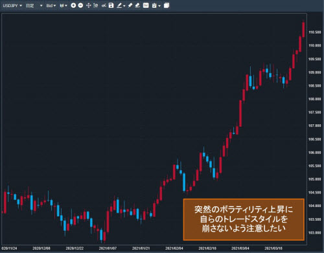Viewport: 324px width, 253px height.
Task: Click the 2021/02/04 date axis label
Action: coord(174,248)
